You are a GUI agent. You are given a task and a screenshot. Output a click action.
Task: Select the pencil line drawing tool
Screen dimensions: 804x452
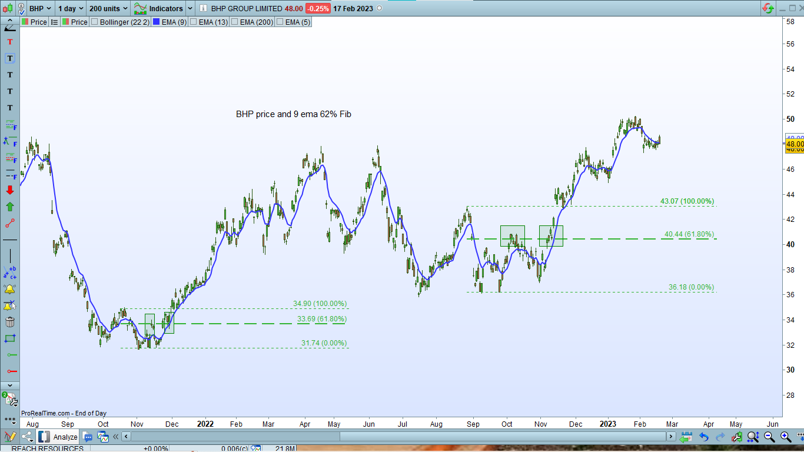[x=10, y=27]
